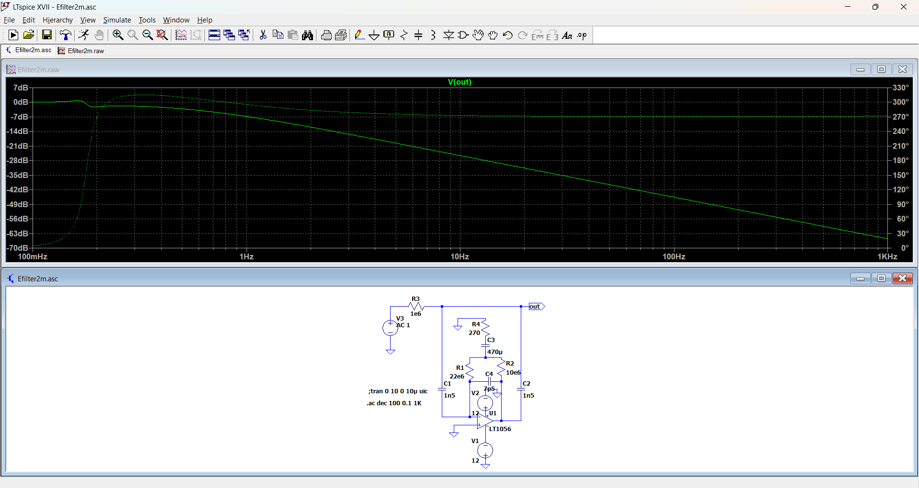Switch to the Efilter2m.asc tab
Image resolution: width=919 pixels, height=488 pixels.
pyautogui.click(x=29, y=50)
